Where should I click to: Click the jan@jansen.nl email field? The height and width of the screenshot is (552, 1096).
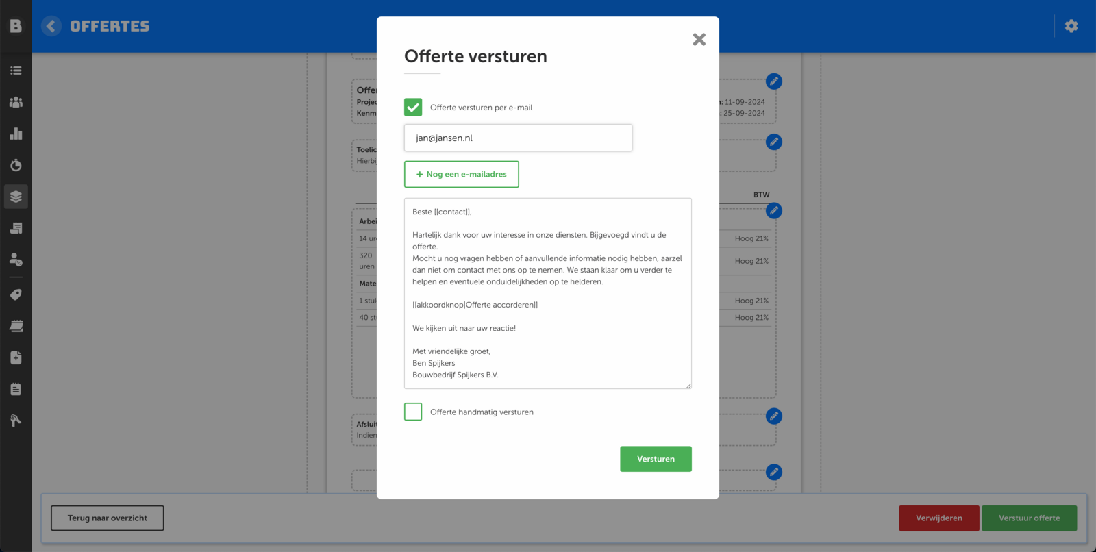pyautogui.click(x=518, y=138)
